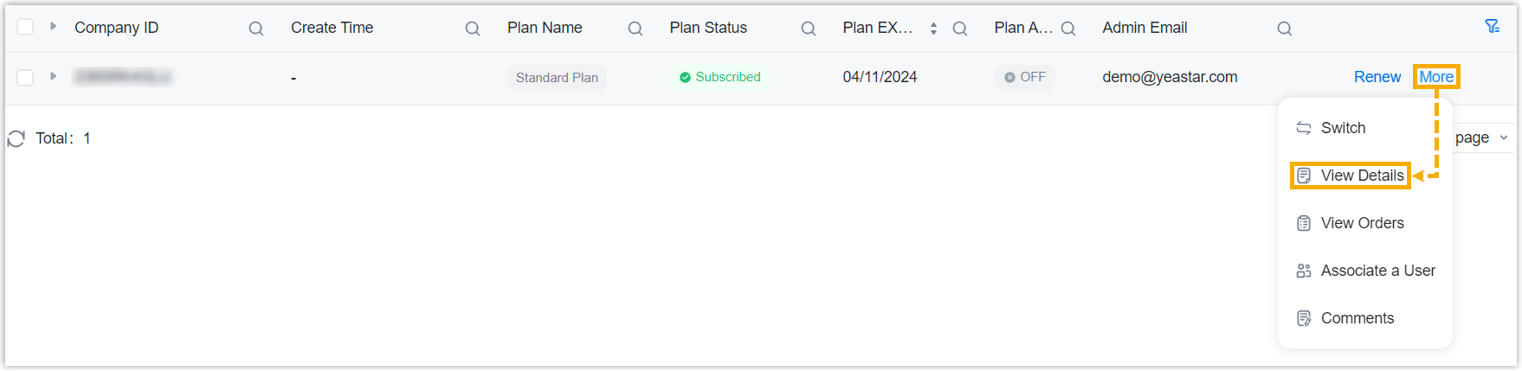Expand all rows using the header arrow
1522x371 pixels.
[x=53, y=26]
